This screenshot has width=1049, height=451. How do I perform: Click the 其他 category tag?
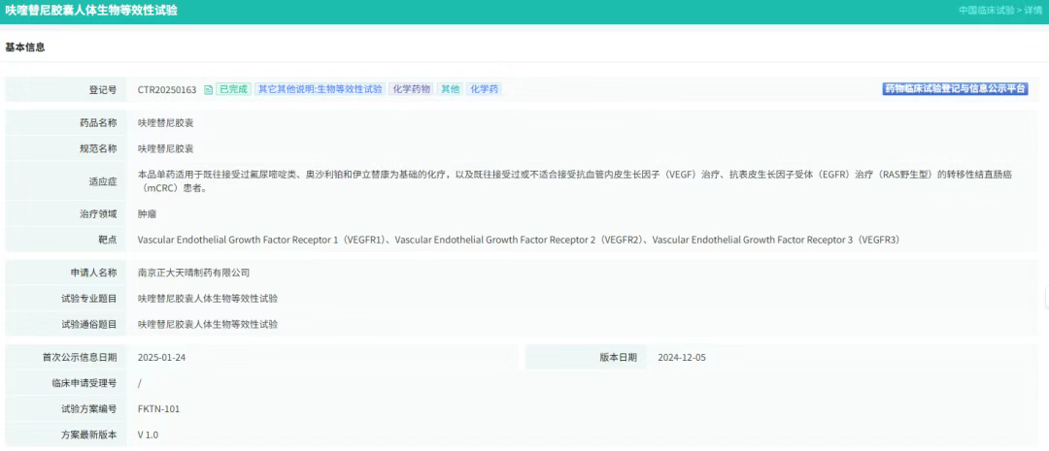point(450,89)
